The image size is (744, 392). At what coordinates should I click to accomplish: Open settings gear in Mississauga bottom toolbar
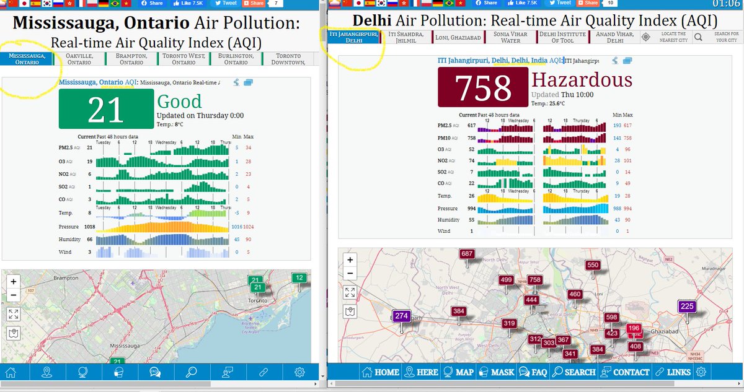coord(299,372)
